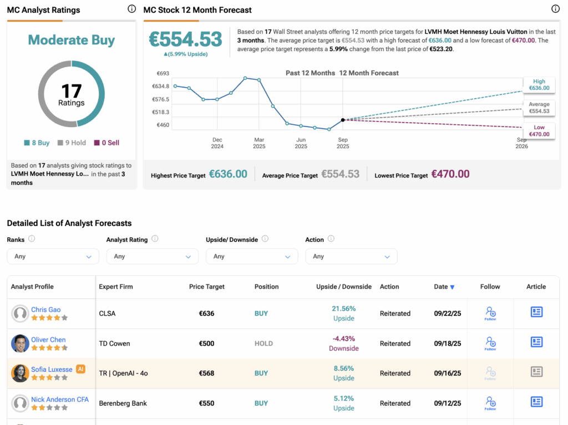Click the 09/22/25 date cell
Image resolution: width=568 pixels, height=425 pixels.
448,313
